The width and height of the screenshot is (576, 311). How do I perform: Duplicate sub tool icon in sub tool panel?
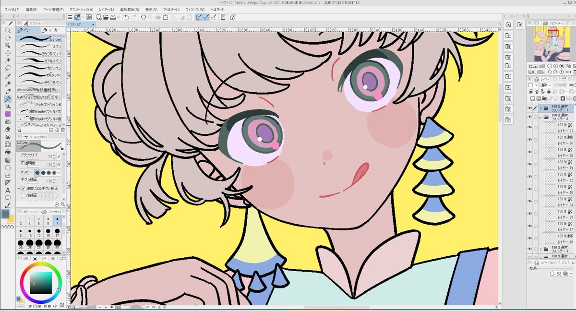(57, 130)
